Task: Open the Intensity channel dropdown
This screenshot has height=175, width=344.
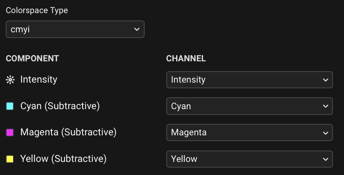Action: [x=250, y=80]
